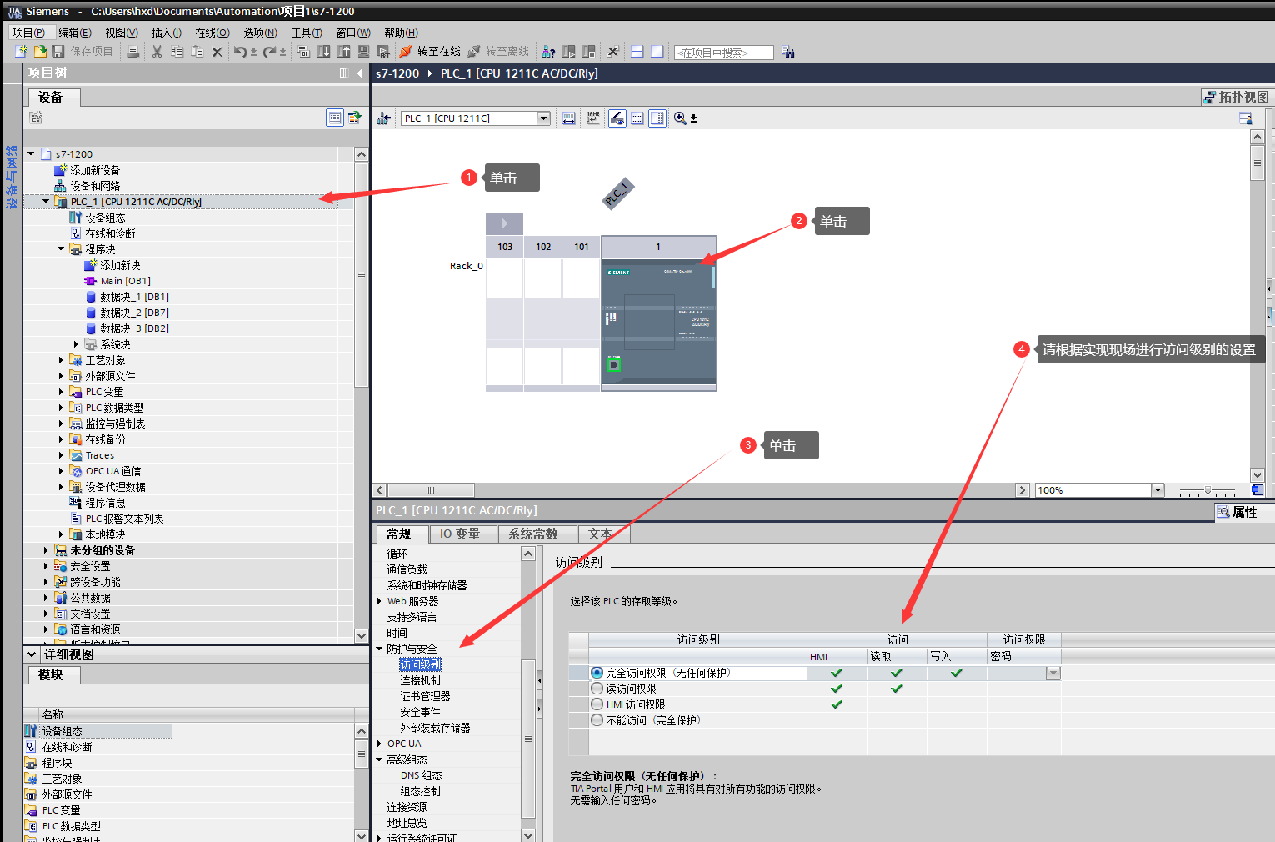
Task: Open the password cell dropdown arrow
Action: (1053, 673)
